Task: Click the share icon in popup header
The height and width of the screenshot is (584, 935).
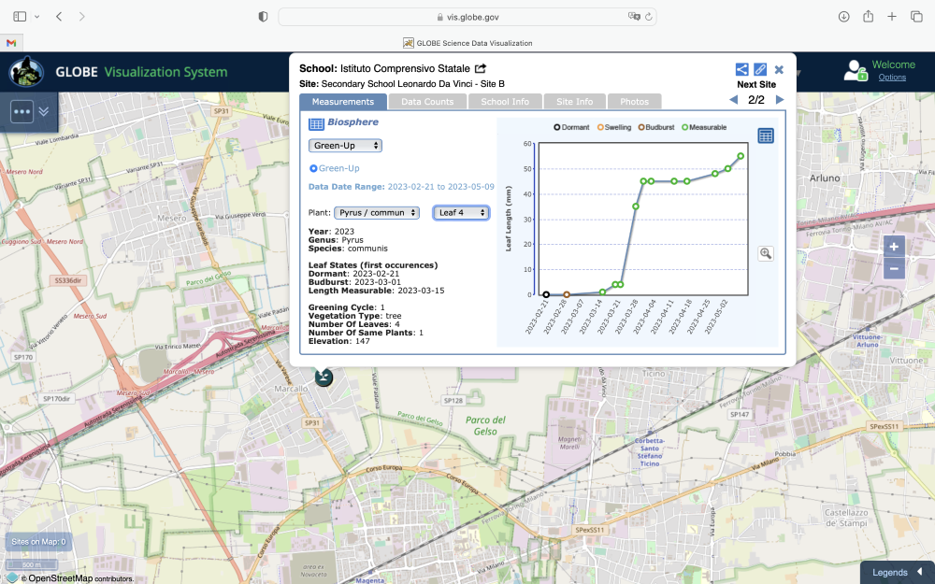Action: pyautogui.click(x=741, y=69)
